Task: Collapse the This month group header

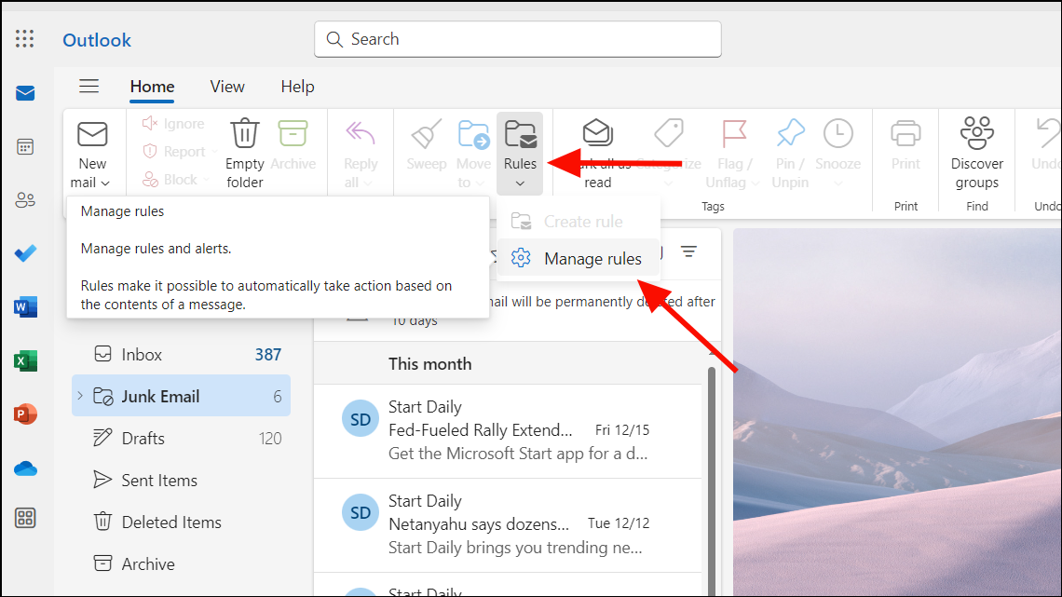Action: 508,363
